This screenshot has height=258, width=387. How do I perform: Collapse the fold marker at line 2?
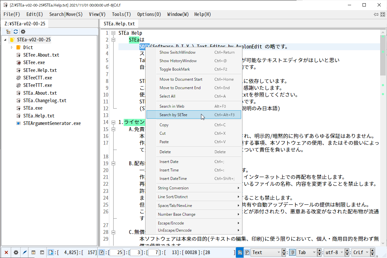tap(113, 40)
